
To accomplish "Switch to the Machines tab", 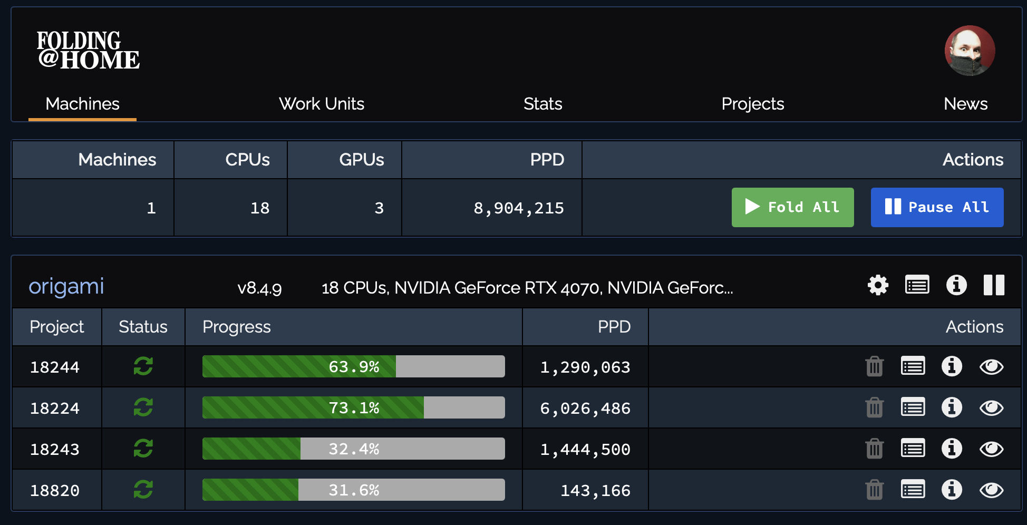I will 82,104.
